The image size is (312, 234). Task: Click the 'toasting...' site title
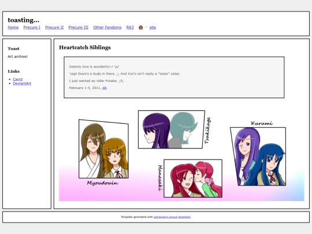pos(24,20)
